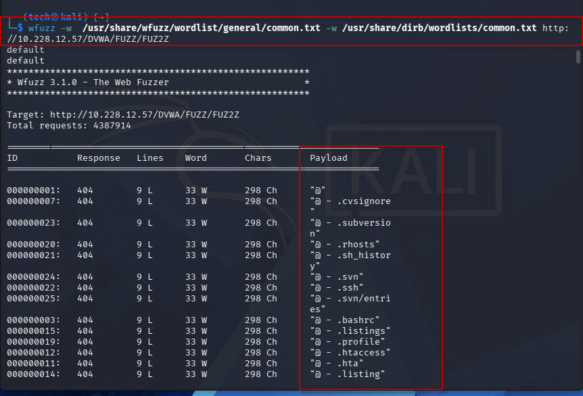Click the //10.228.12.57/DVWA/FUZZ/FUZ2Z command URL

coord(88,39)
